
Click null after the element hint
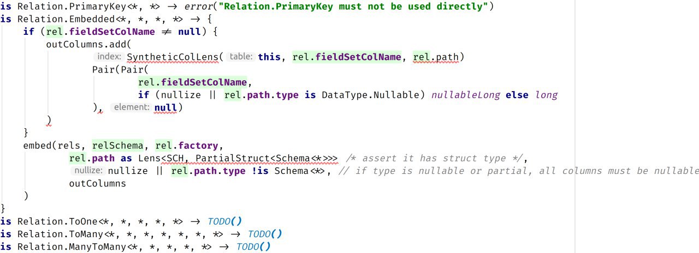[x=166, y=108]
